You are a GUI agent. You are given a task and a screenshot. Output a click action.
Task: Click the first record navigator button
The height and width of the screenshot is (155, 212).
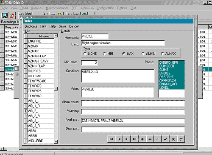[x=112, y=139]
